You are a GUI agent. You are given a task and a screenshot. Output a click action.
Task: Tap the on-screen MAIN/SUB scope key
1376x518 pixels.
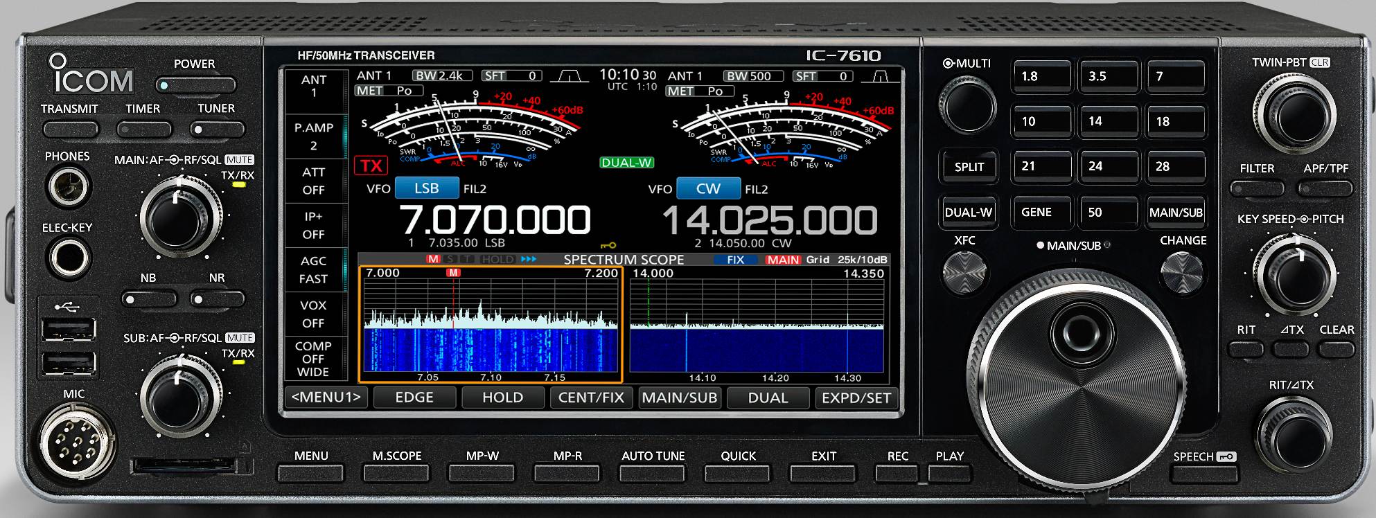[x=680, y=398]
